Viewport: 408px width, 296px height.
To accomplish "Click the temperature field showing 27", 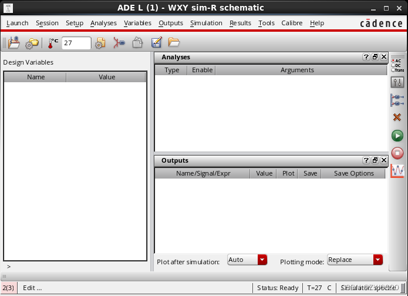I will click(76, 43).
